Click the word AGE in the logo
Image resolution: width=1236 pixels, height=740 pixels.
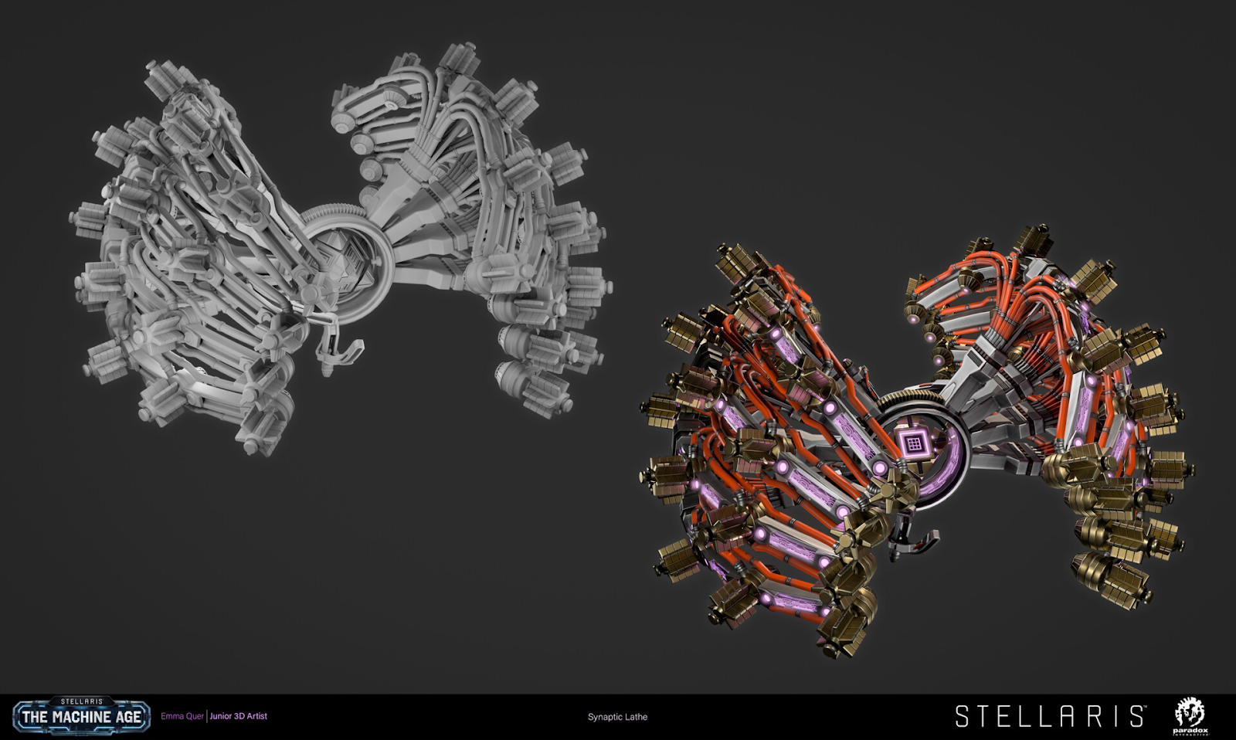pyautogui.click(x=128, y=717)
